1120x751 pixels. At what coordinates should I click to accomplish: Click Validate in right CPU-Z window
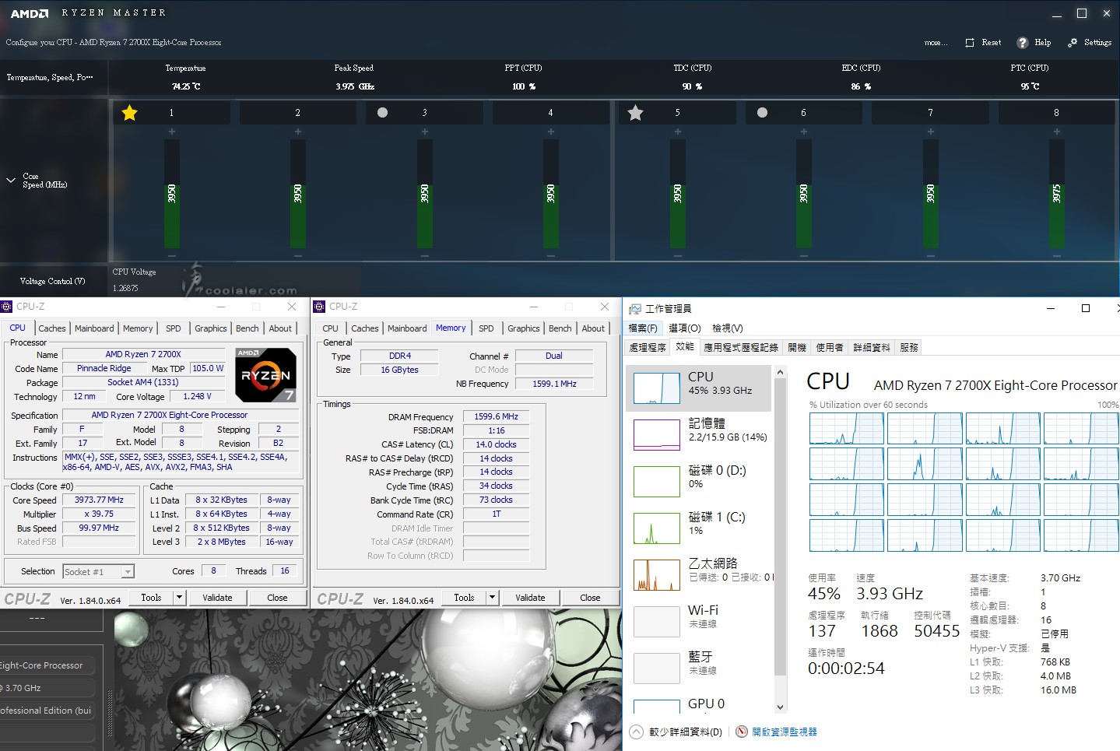click(530, 598)
